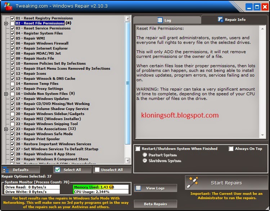This screenshot has height=211, width=270.
Task: Click the CPU Usage progress bar
Action: (101, 192)
